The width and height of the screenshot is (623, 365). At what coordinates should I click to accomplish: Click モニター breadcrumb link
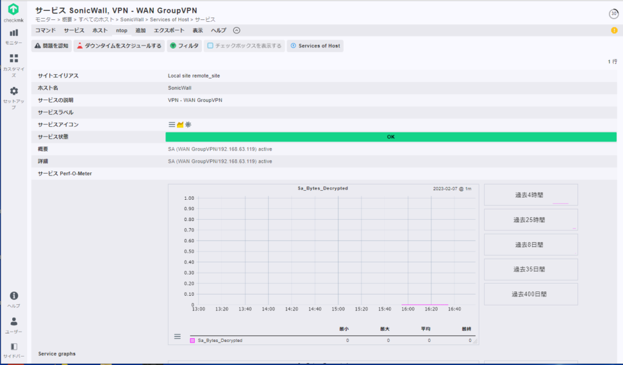45,19
